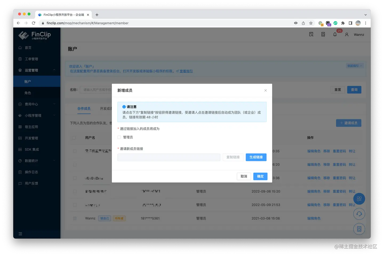
Task: Bookmark this page with the star icon
Action: 311,23
